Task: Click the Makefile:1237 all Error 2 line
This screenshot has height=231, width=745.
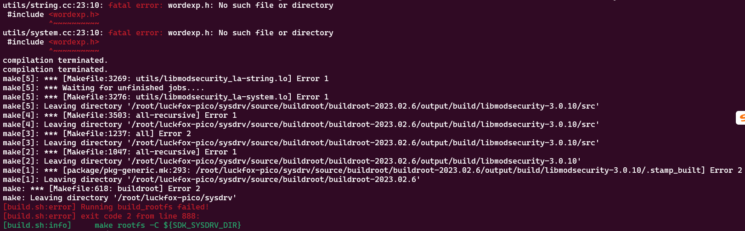Action: (x=97, y=134)
